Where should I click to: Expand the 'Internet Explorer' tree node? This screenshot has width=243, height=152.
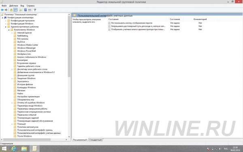[12, 33]
